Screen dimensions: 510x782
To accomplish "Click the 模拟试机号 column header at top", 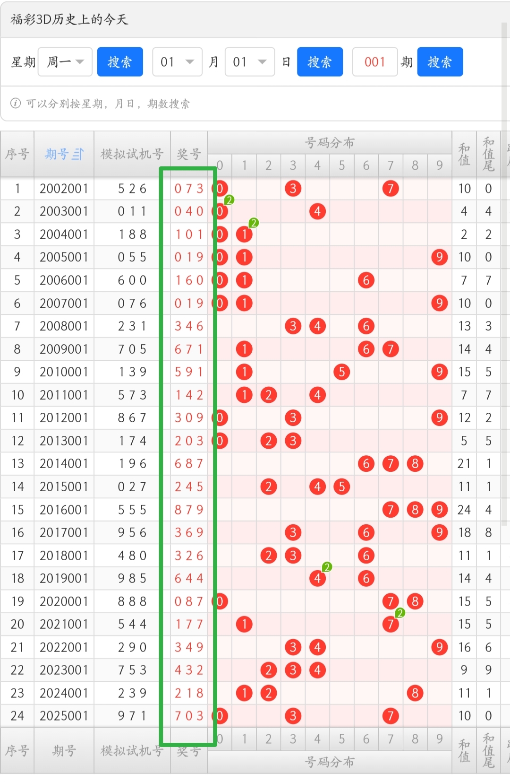I will [132, 154].
